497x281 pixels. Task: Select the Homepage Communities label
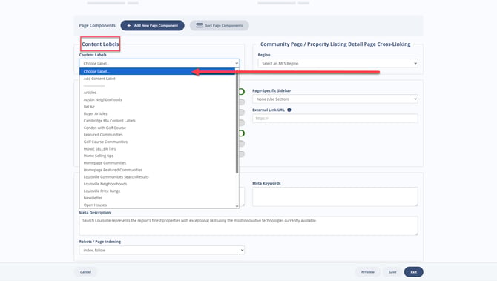(x=157, y=163)
